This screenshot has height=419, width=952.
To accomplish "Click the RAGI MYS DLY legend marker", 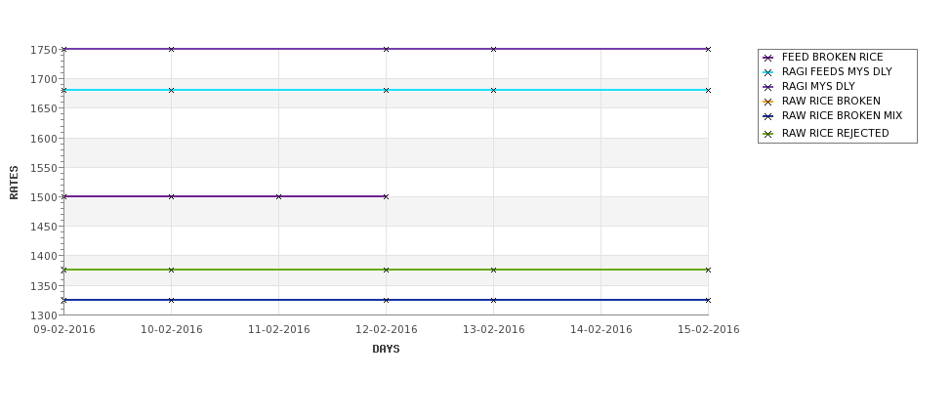I will (768, 87).
